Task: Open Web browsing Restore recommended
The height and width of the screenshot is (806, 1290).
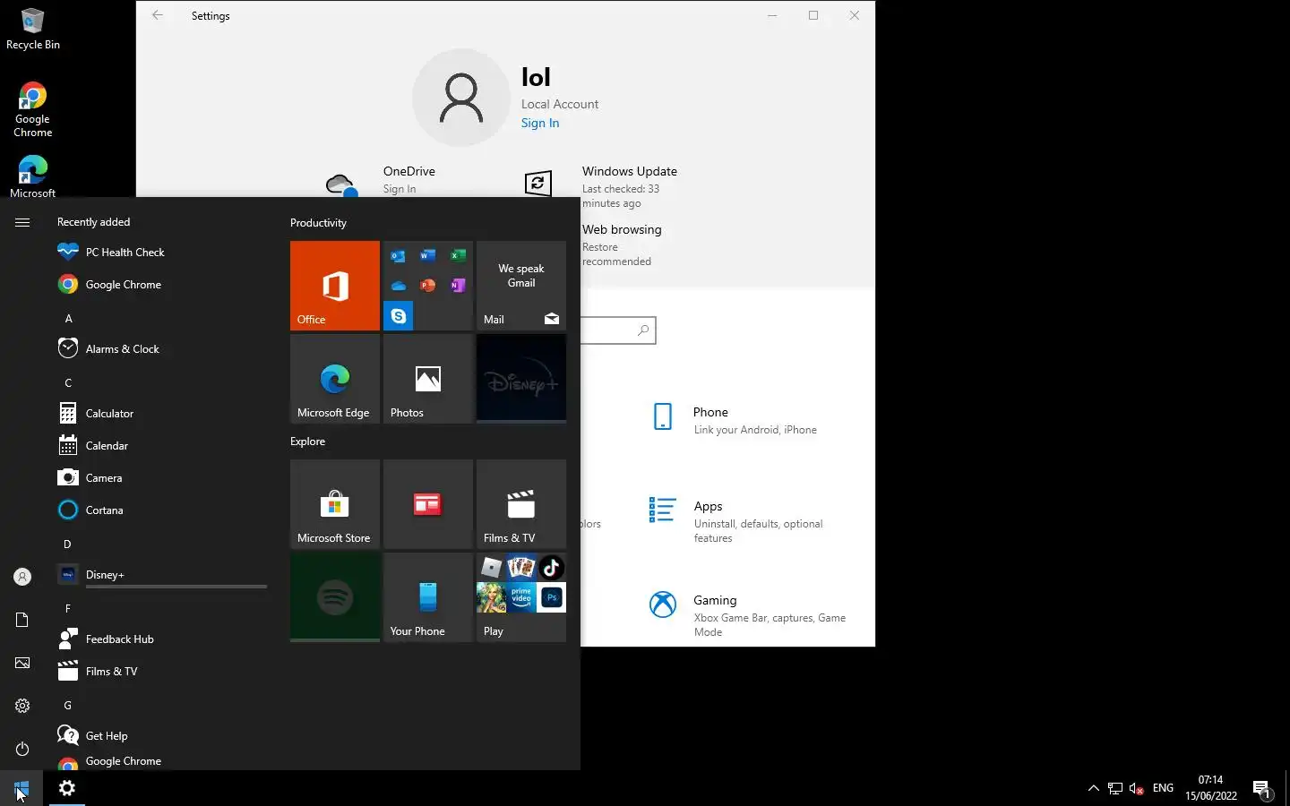Action: tap(622, 244)
